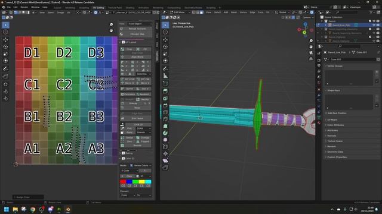The height and width of the screenshot is (214, 382).
Task: Select the Poly Build tool
Action: click(x=165, y=126)
